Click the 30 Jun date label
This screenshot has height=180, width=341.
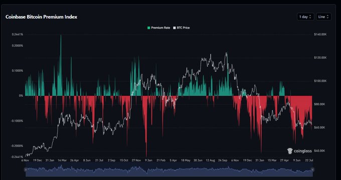click(198, 160)
